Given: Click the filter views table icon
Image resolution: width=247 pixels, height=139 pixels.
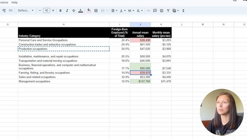Looking at the screenshot, I should tap(174, 10).
